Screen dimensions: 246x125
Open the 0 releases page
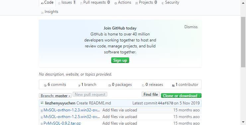pyautogui.click(x=152, y=85)
